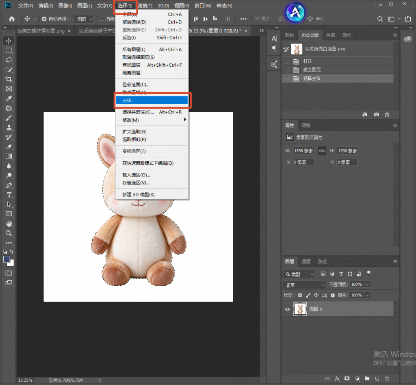Toggle the link width and height button

[322, 151]
